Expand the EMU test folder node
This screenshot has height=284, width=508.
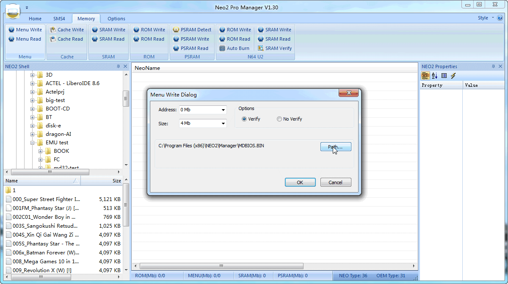coord(33,143)
